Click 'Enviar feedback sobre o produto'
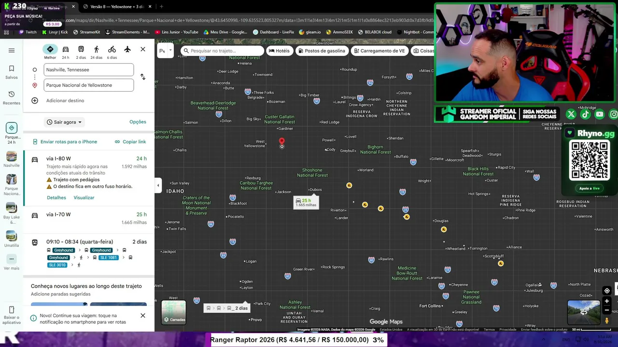This screenshot has width=618, height=347. [x=544, y=330]
